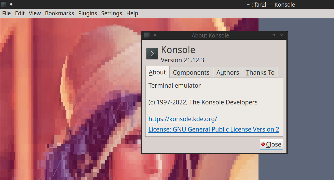Switch to the Components tab
Image resolution: width=334 pixels, height=180 pixels.
click(x=191, y=72)
